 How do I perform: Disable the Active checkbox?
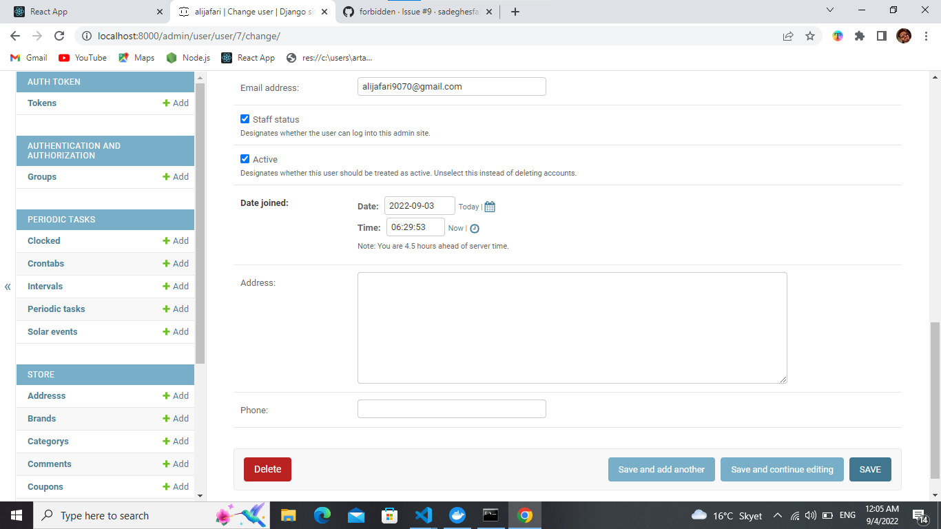click(245, 158)
